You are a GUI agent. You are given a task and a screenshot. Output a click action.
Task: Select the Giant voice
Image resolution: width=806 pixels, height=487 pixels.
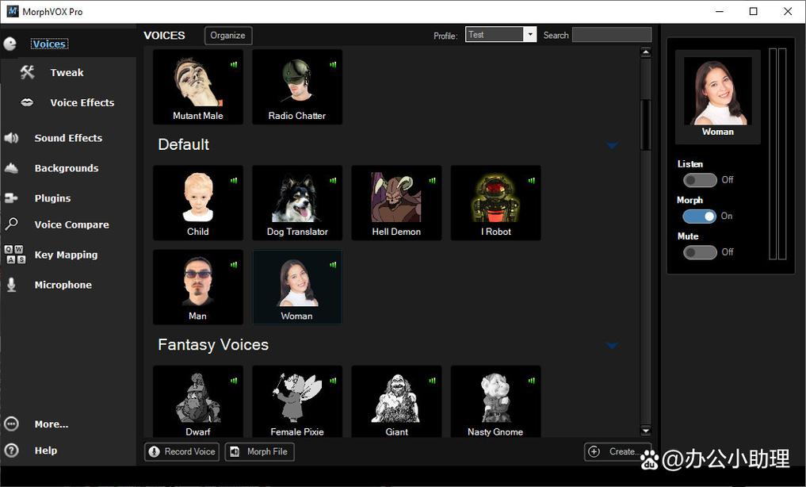(x=396, y=401)
